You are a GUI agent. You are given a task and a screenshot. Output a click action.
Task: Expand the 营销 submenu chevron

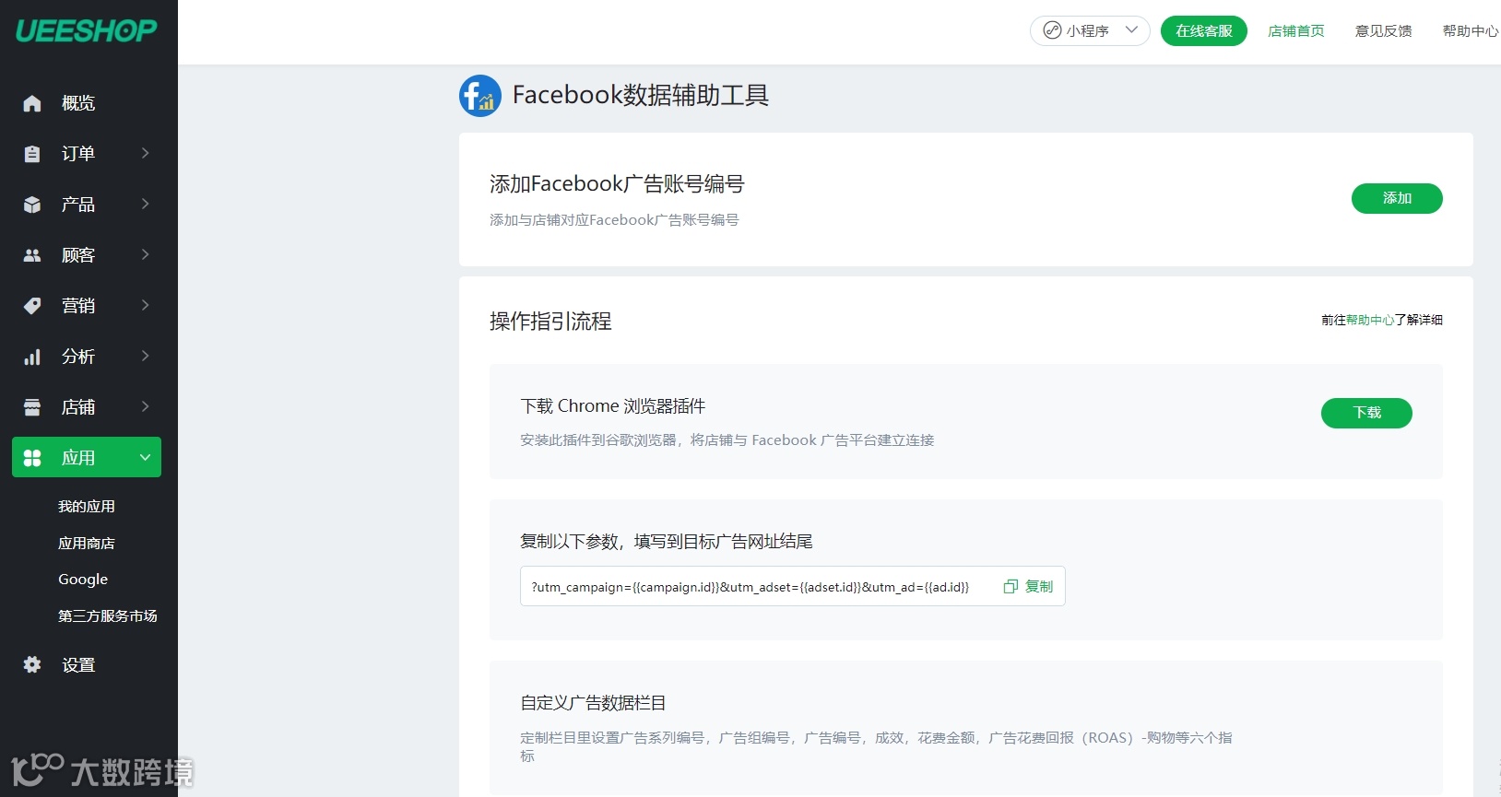click(x=145, y=305)
